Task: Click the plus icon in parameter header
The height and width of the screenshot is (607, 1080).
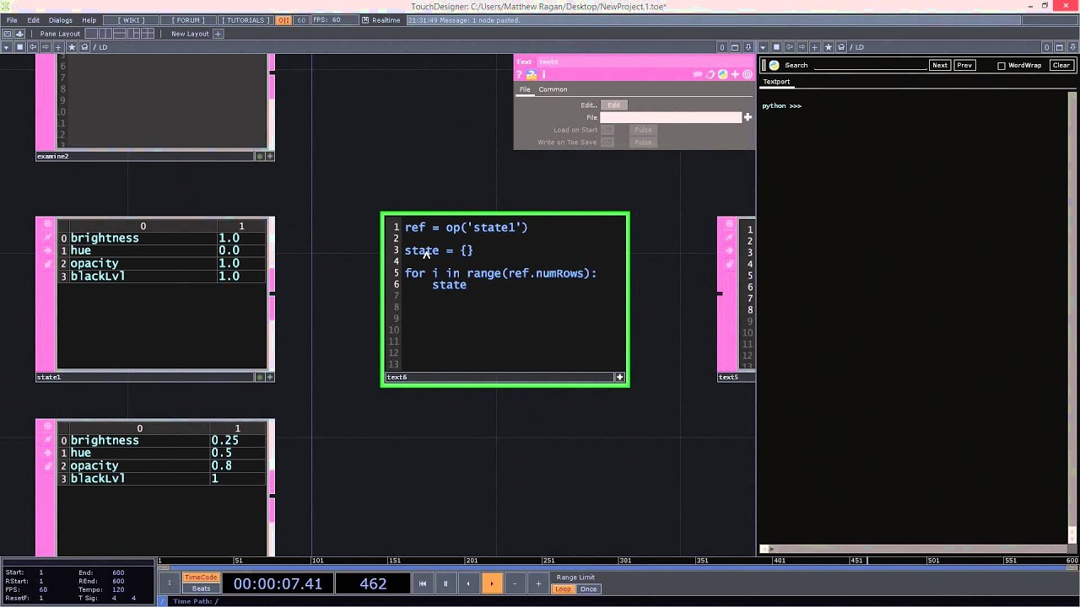Action: (735, 74)
